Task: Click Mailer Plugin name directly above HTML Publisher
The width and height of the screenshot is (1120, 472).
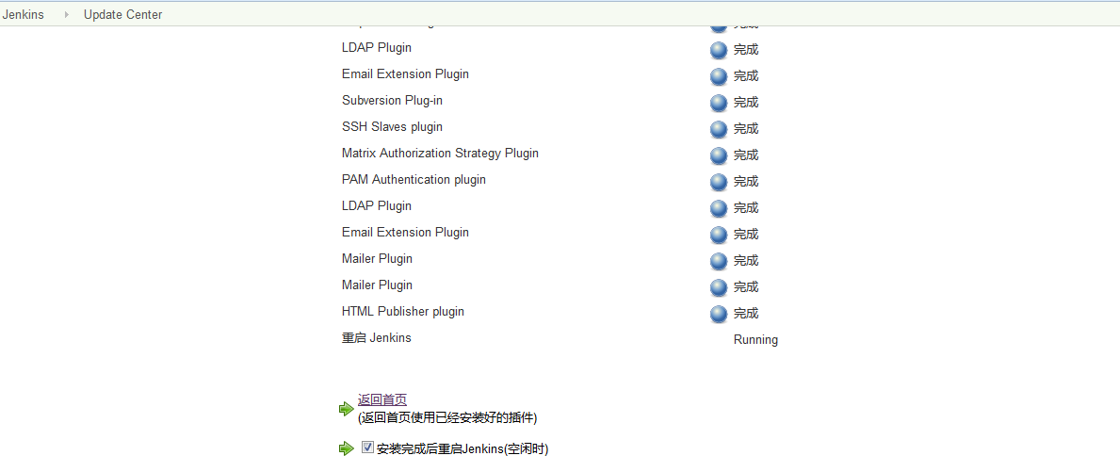Action: point(377,285)
